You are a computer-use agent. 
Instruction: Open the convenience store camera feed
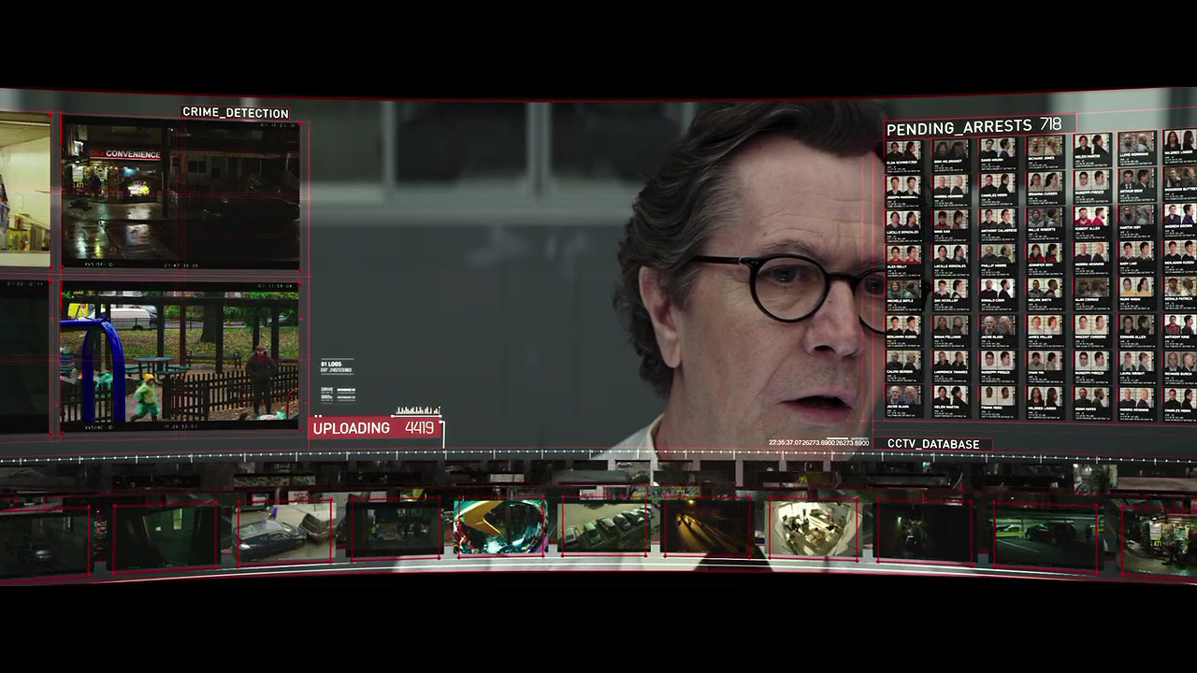(180, 193)
